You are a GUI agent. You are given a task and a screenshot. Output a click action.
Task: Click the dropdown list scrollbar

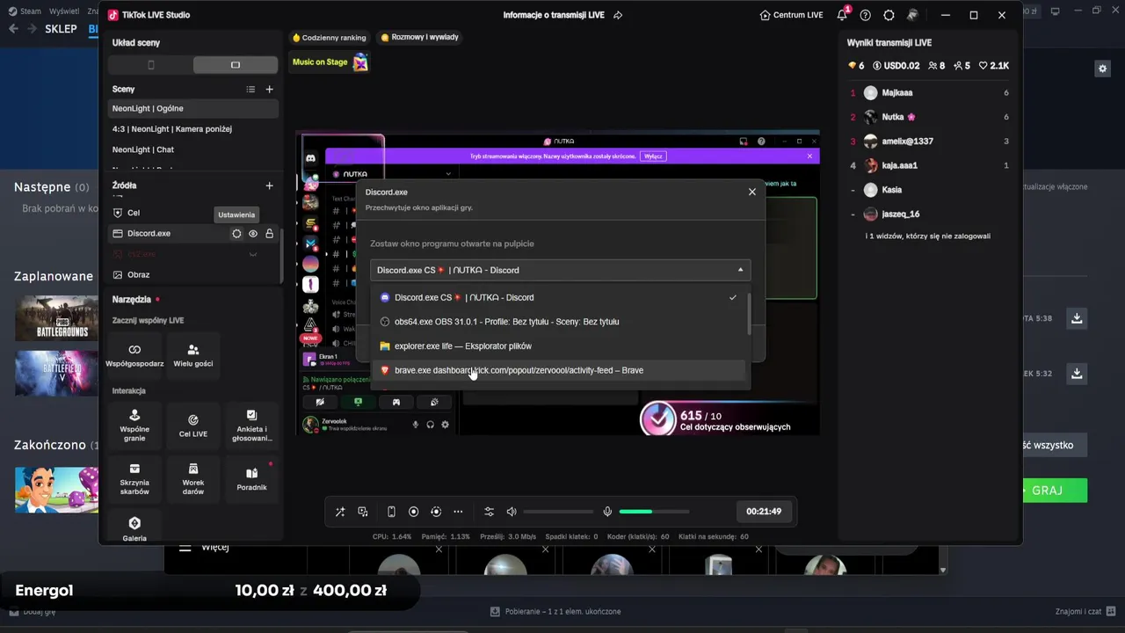tap(749, 314)
